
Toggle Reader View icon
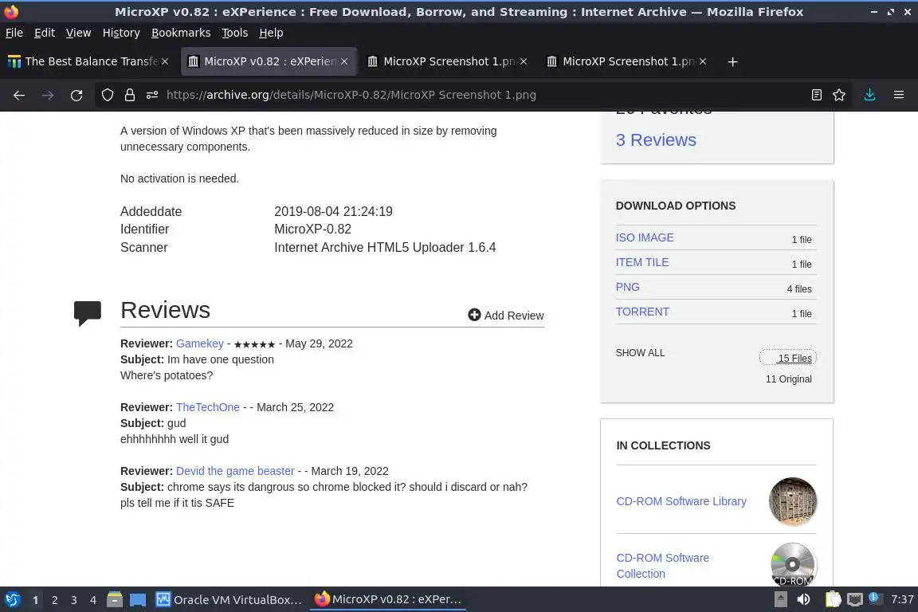[817, 95]
